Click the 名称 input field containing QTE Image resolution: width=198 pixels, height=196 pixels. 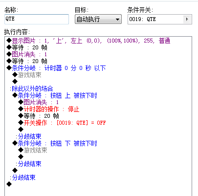[x=37, y=19]
